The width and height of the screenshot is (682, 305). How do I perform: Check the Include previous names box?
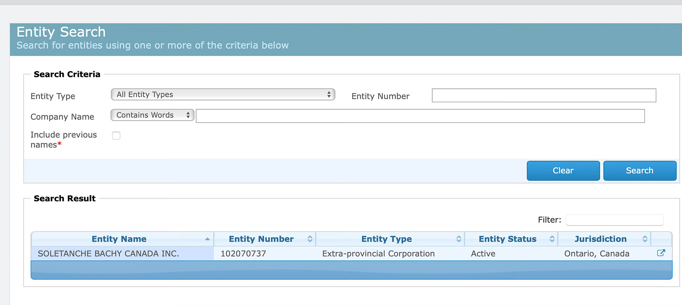(x=116, y=135)
